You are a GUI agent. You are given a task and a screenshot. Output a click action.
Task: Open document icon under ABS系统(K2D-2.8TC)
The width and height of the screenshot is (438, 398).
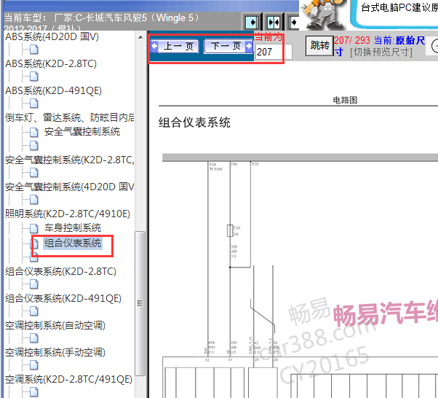[x=34, y=77]
